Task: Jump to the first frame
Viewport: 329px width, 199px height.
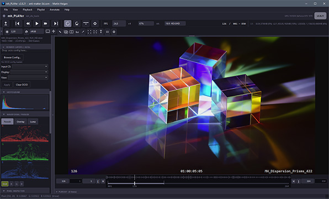Action: click(18, 24)
